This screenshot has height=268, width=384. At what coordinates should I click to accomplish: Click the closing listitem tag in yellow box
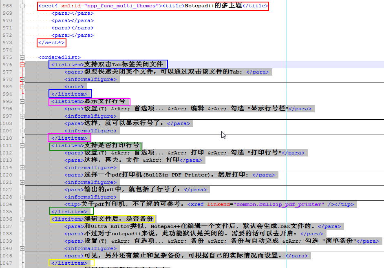(69, 263)
